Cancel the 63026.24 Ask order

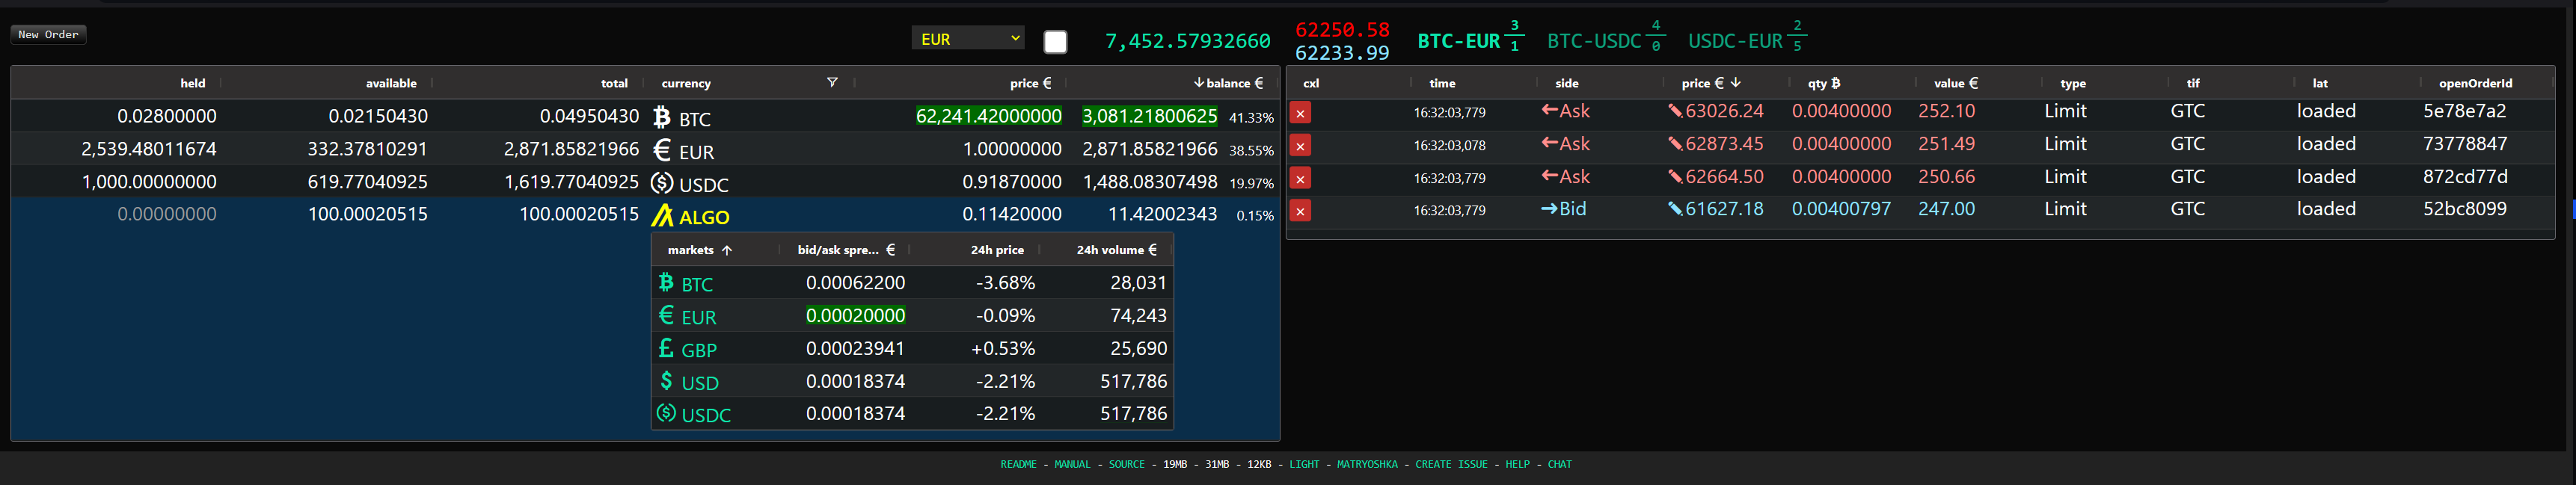pyautogui.click(x=1299, y=113)
